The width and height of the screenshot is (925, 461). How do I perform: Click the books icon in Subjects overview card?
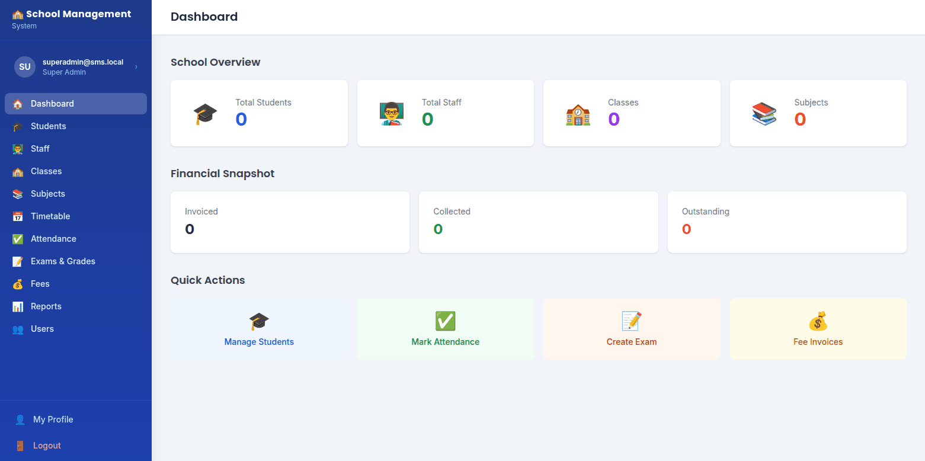[x=764, y=113]
